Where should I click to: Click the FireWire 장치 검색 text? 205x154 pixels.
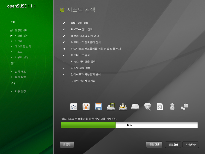pyautogui.click(x=82, y=30)
